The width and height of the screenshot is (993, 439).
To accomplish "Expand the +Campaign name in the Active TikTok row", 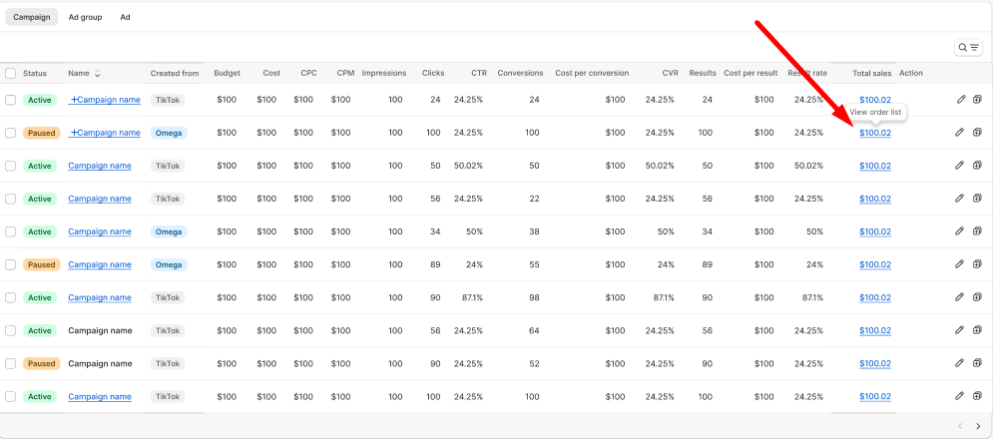I will tap(105, 100).
